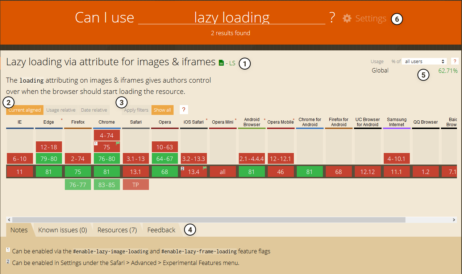462x274 pixels.
Task: Select Safari 13.1 cell
Action: click(136, 172)
